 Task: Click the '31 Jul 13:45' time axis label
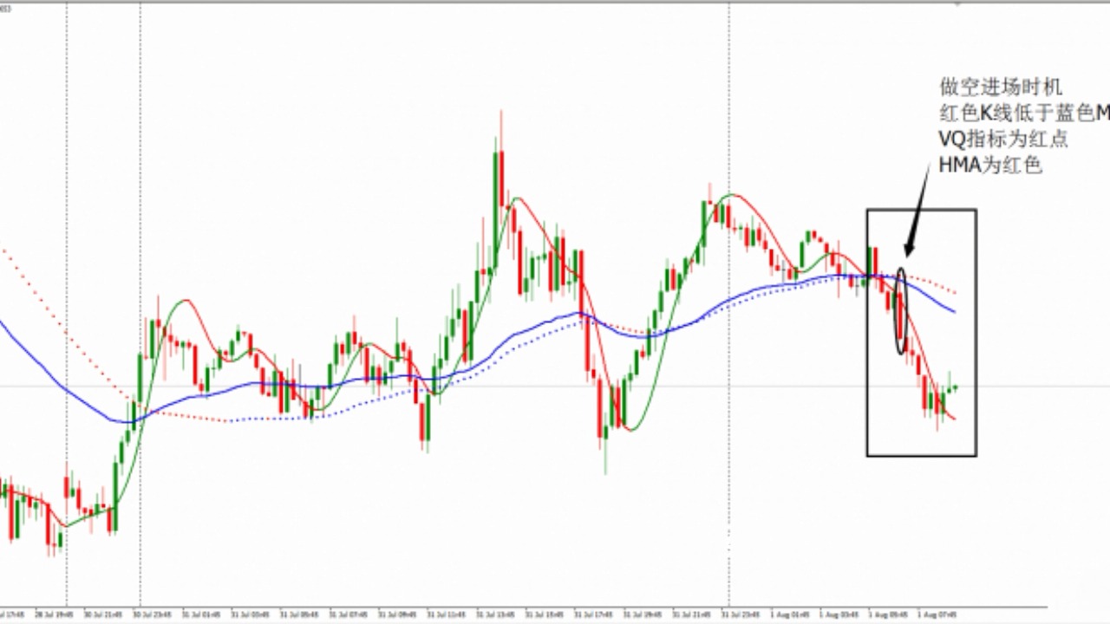(x=496, y=614)
